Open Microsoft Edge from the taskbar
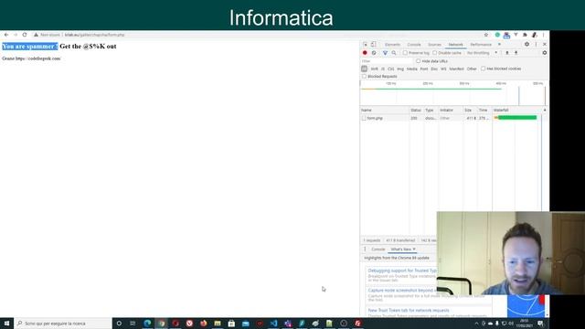585x329 pixels. point(147,323)
